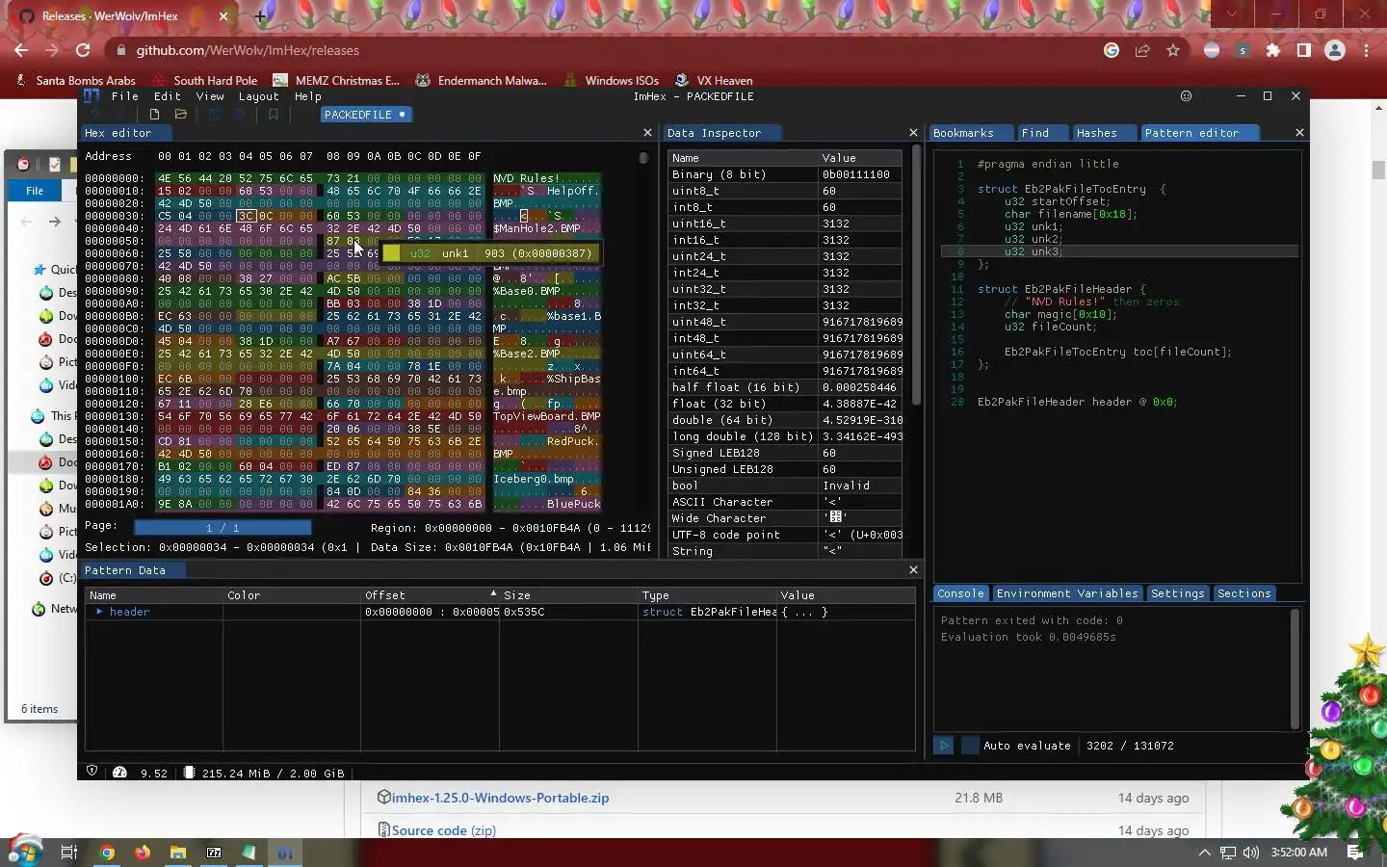Open File Explorer from the taskbar
The image size is (1387, 867).
tap(178, 853)
